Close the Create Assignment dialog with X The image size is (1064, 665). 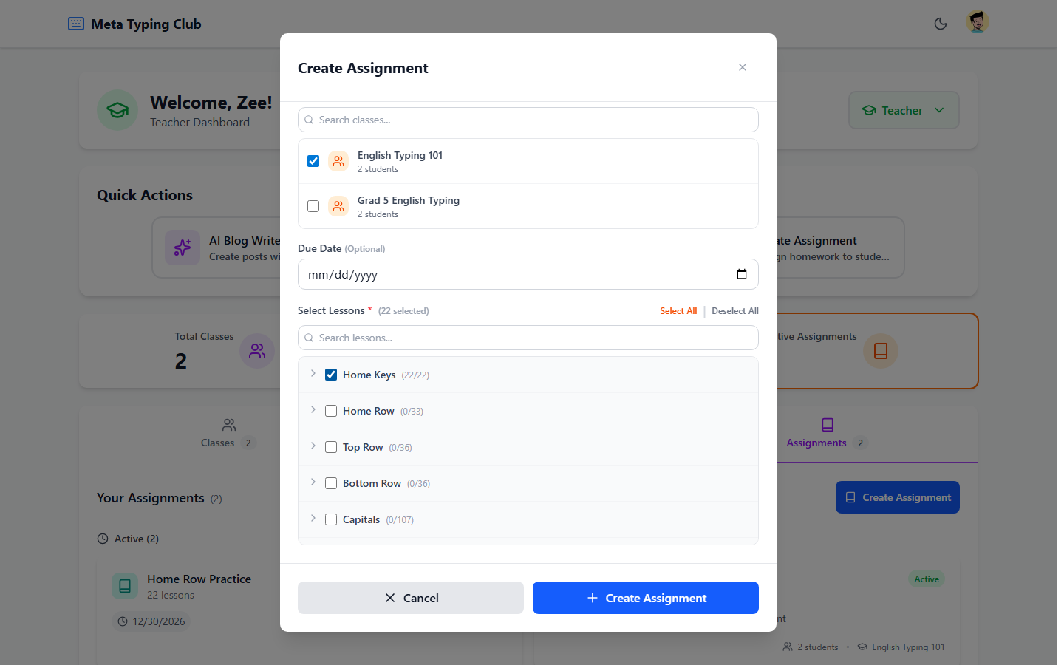pyautogui.click(x=742, y=67)
